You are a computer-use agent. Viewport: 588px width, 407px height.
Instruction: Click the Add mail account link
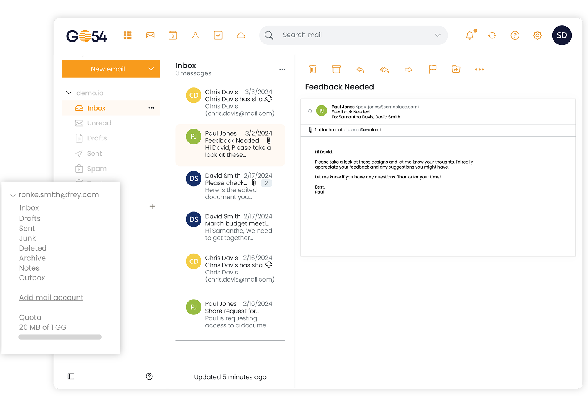[51, 298]
